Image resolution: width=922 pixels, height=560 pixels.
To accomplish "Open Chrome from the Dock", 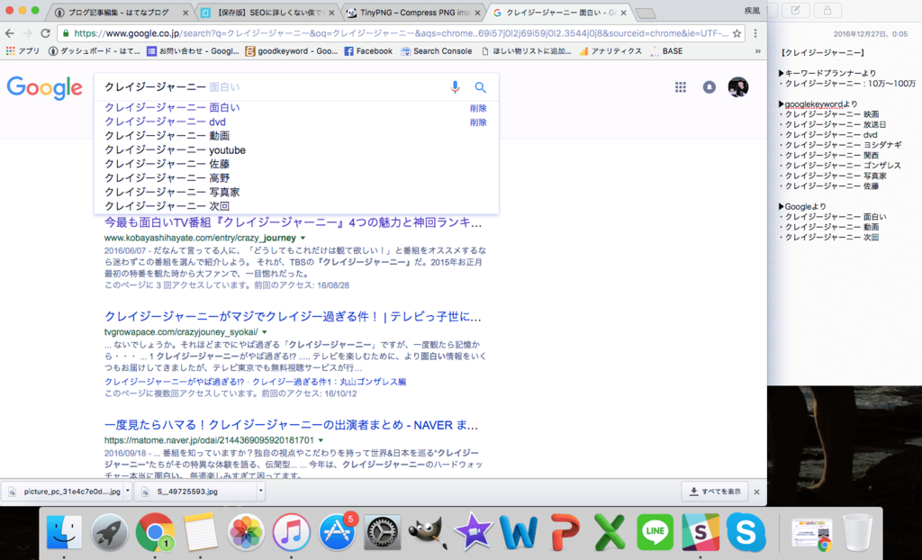I will [155, 532].
